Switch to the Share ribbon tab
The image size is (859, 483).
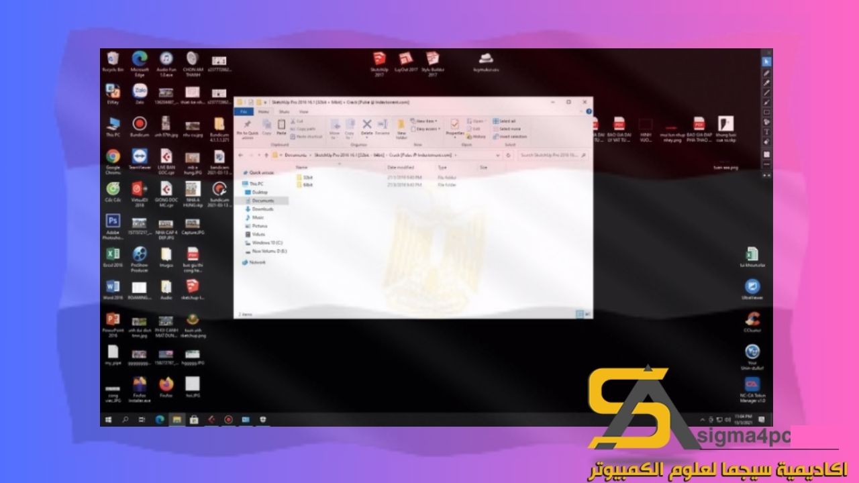pyautogui.click(x=284, y=111)
